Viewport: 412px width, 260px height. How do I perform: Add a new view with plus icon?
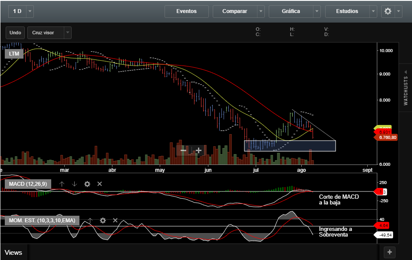pyautogui.click(x=389, y=252)
